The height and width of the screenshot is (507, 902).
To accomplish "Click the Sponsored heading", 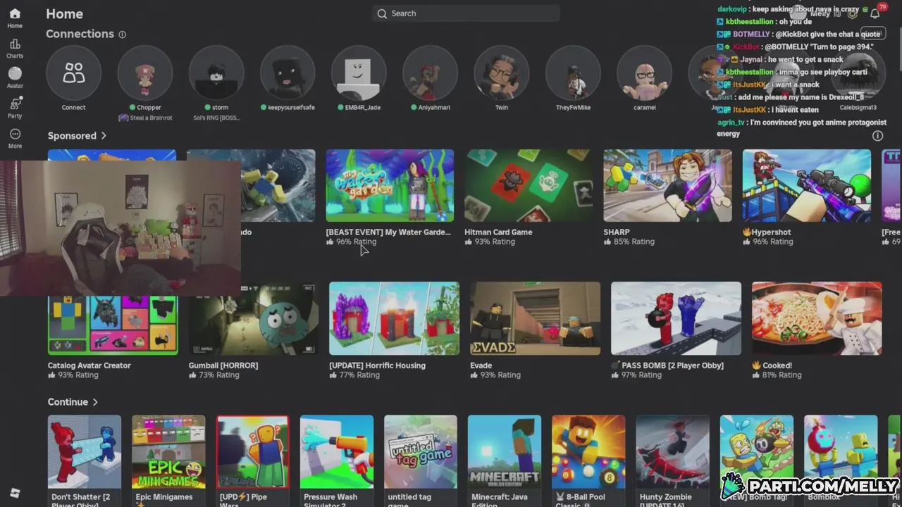I will coord(72,135).
